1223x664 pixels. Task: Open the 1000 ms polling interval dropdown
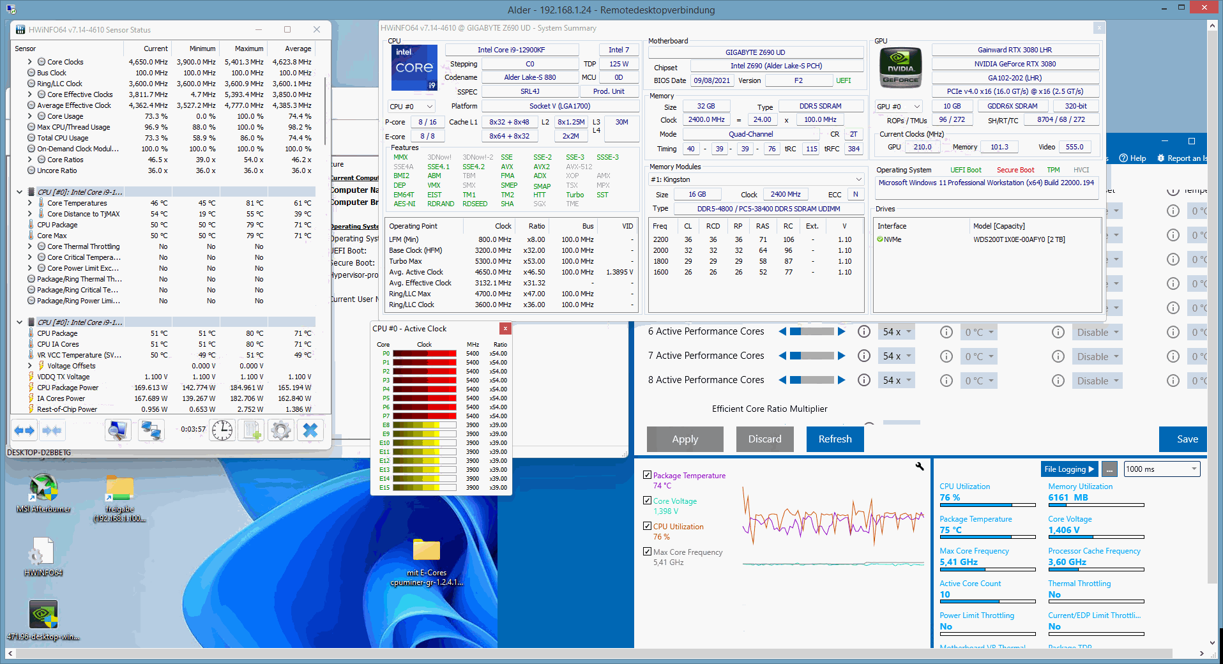coord(1162,469)
